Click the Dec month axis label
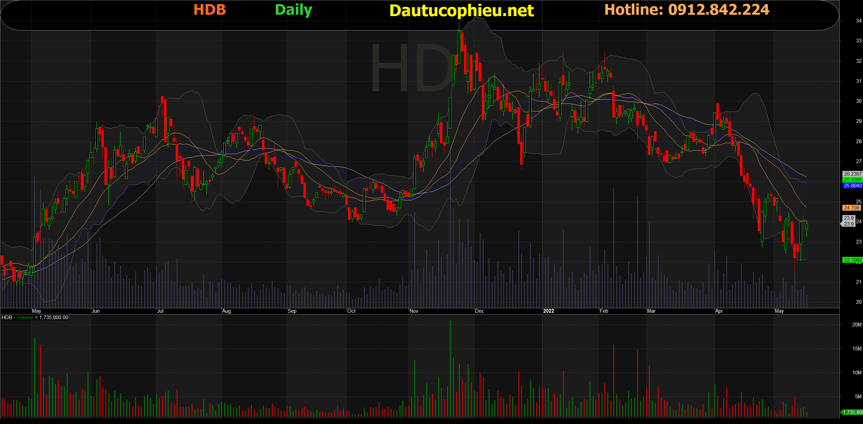This screenshot has width=863, height=424. click(x=479, y=311)
